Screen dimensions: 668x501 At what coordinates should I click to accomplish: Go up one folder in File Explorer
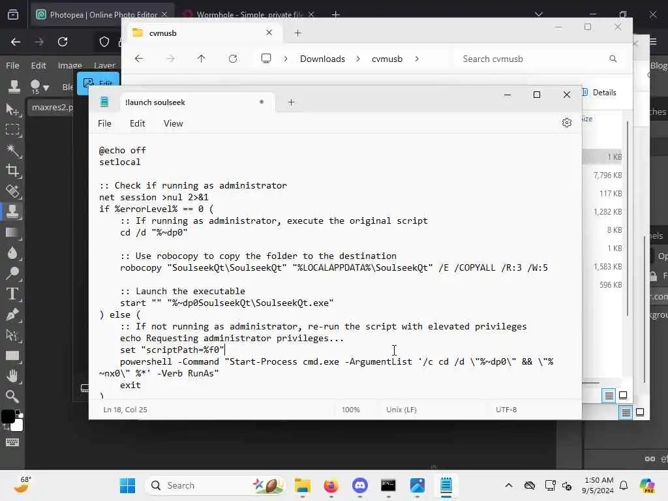(x=202, y=59)
